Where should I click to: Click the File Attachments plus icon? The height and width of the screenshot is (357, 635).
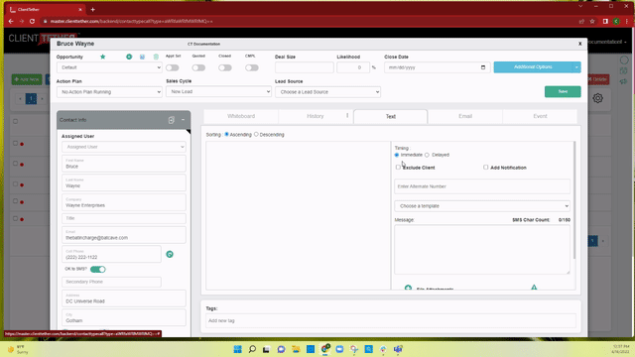(x=408, y=288)
